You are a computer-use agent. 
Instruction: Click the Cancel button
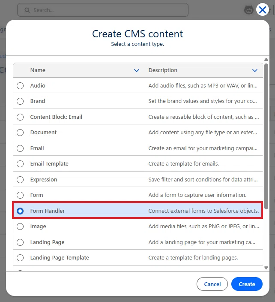[x=212, y=284]
